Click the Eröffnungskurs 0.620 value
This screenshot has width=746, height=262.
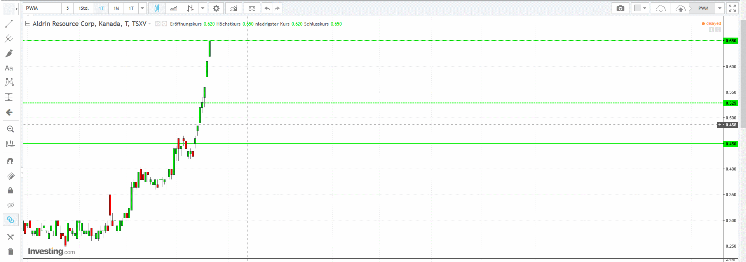click(x=209, y=24)
